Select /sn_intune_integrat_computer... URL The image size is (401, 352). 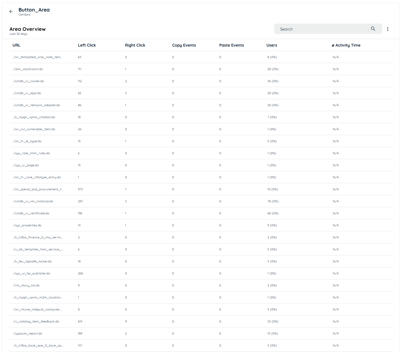(38, 309)
